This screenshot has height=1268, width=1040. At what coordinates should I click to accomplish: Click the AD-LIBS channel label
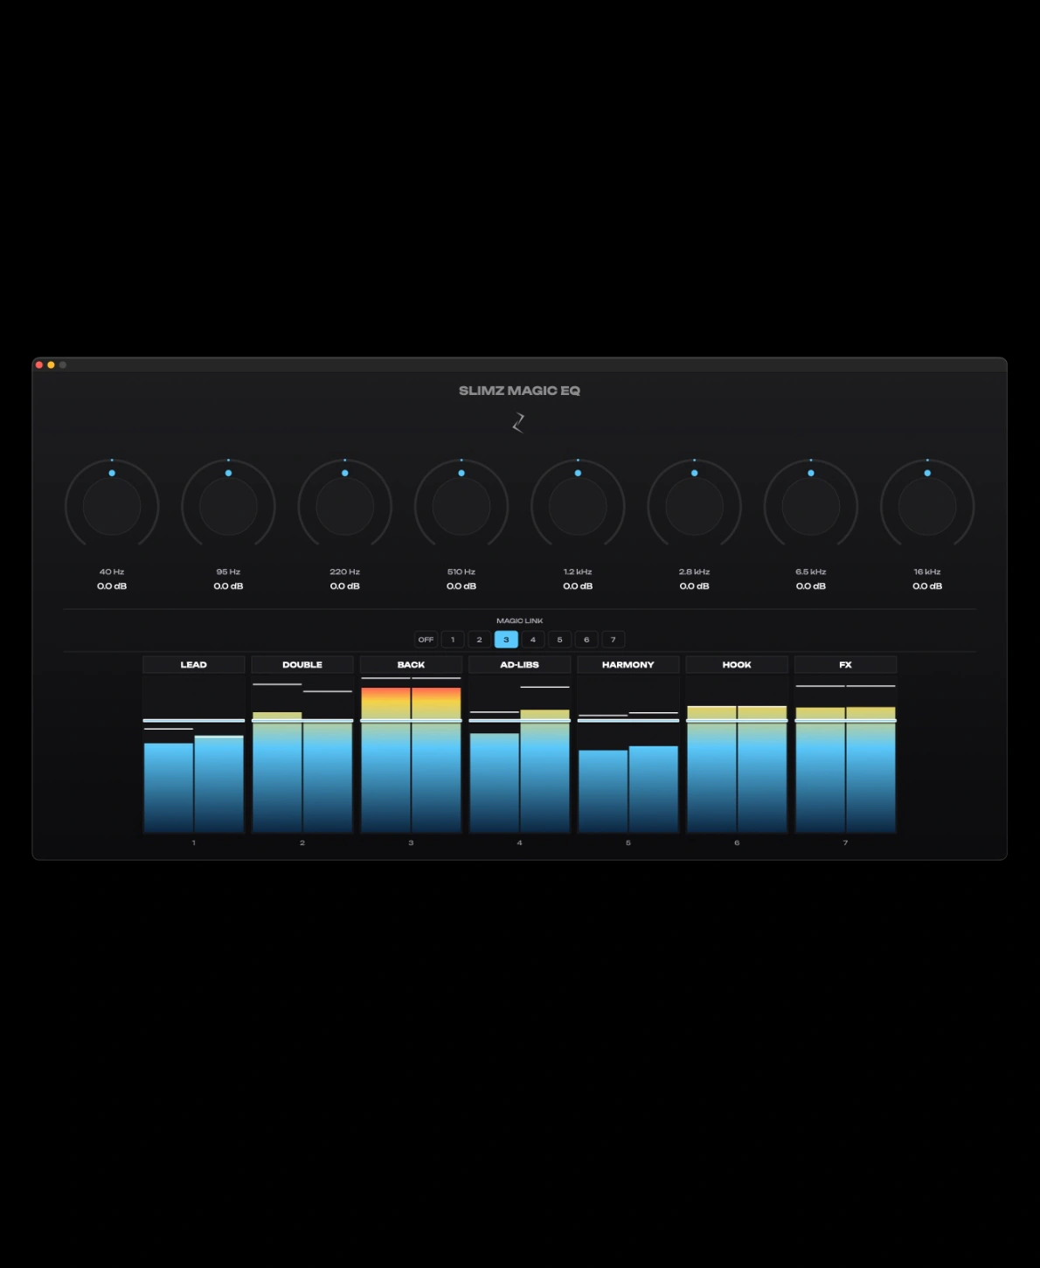[520, 665]
